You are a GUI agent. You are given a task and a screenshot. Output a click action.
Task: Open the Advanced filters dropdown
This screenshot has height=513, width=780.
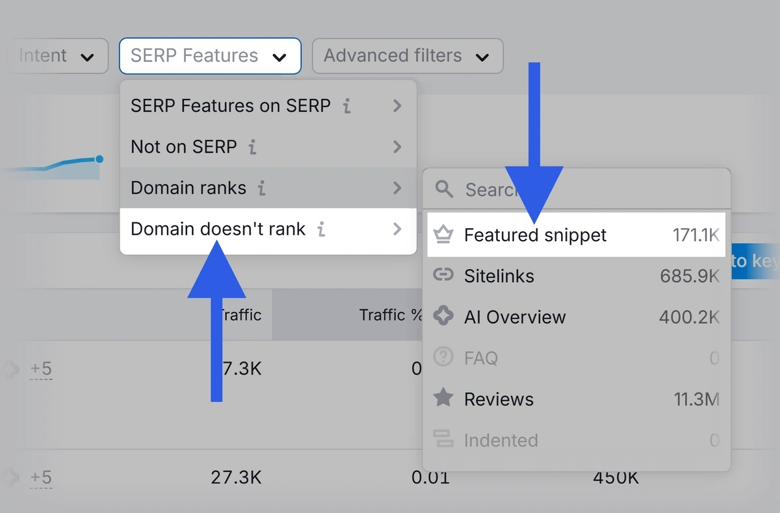pos(407,56)
